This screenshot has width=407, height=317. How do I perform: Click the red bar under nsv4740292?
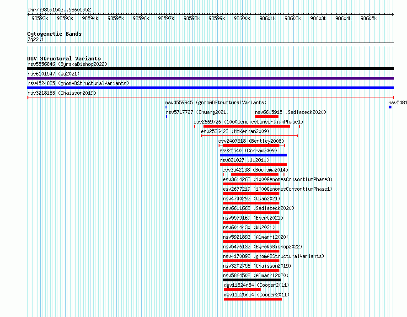[x=251, y=203]
